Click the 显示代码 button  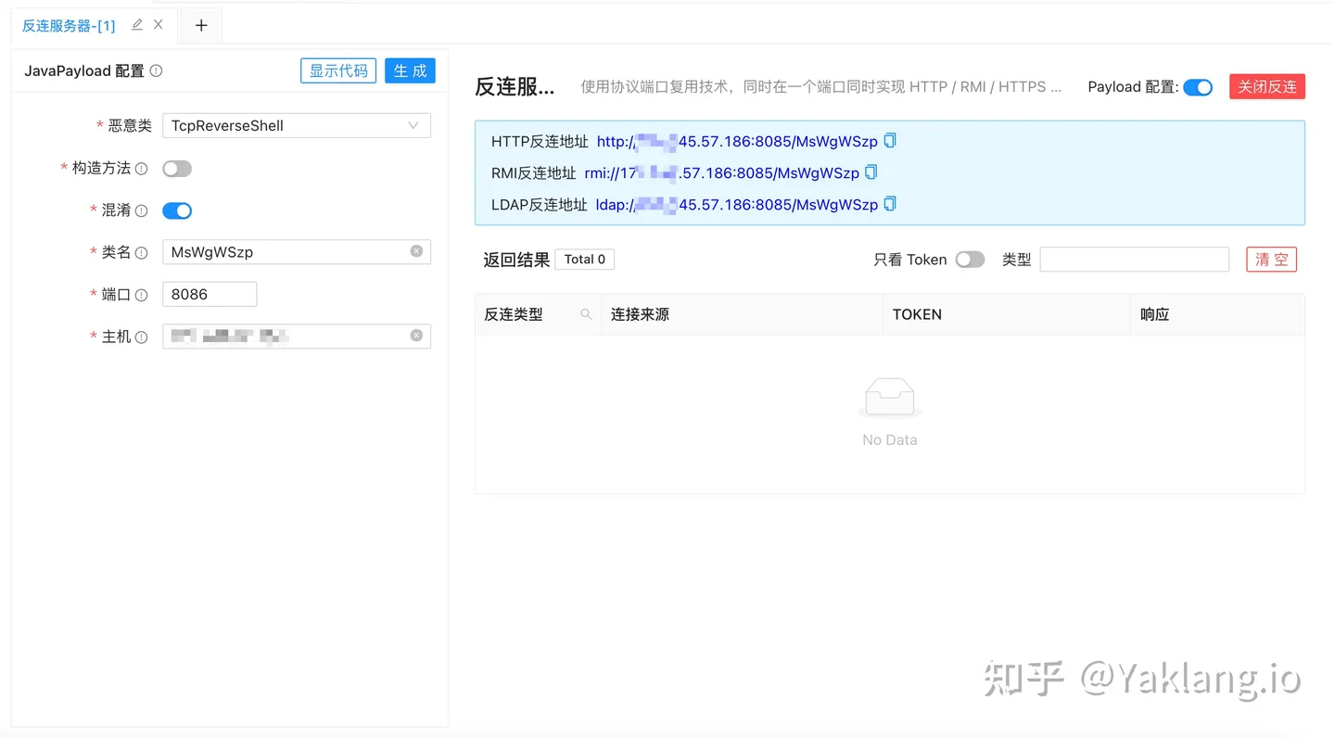coord(338,70)
